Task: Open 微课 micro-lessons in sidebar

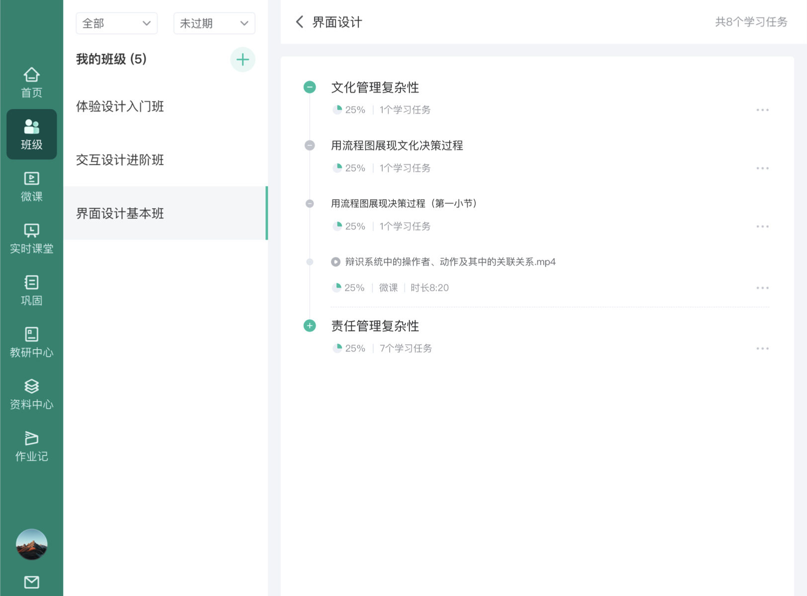Action: [x=31, y=186]
